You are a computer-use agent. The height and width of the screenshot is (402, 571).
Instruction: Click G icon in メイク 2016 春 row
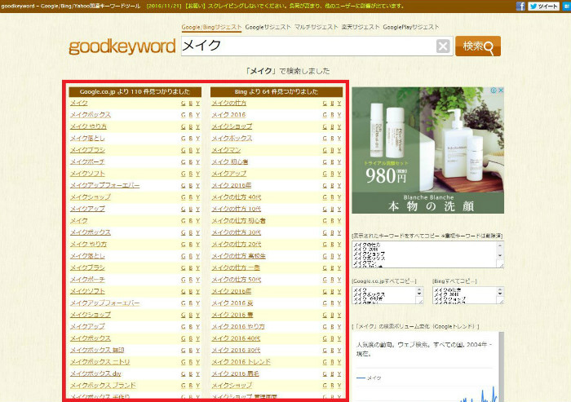(325, 315)
